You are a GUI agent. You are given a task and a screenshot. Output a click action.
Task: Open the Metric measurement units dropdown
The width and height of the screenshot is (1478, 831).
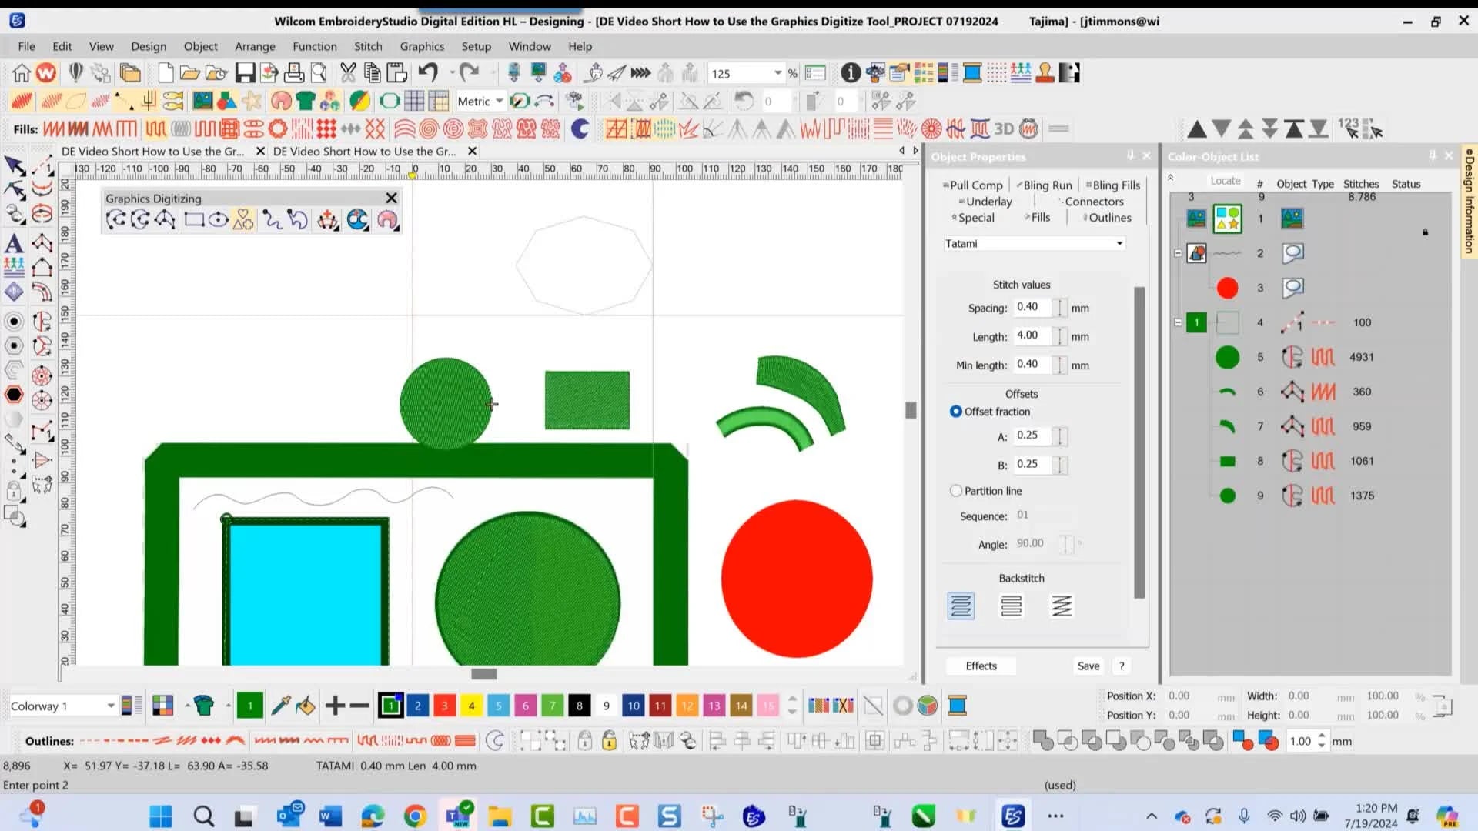click(499, 101)
